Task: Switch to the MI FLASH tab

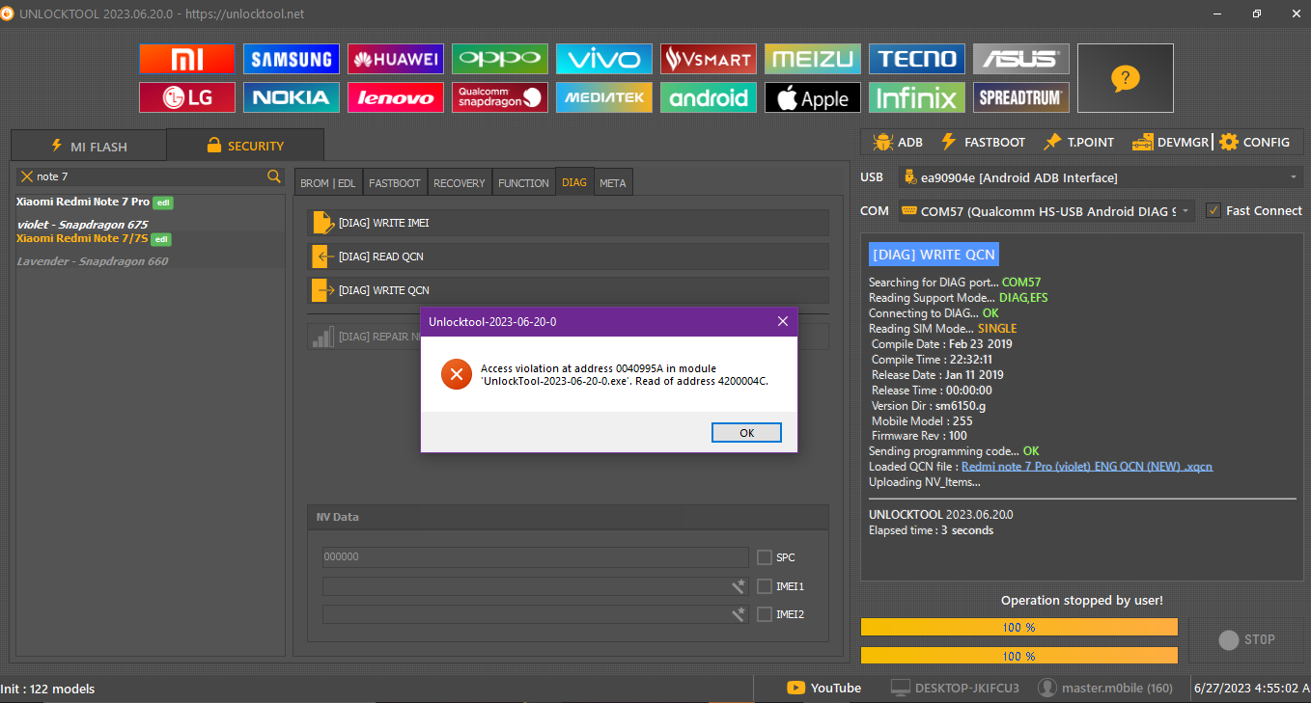Action: [x=88, y=147]
